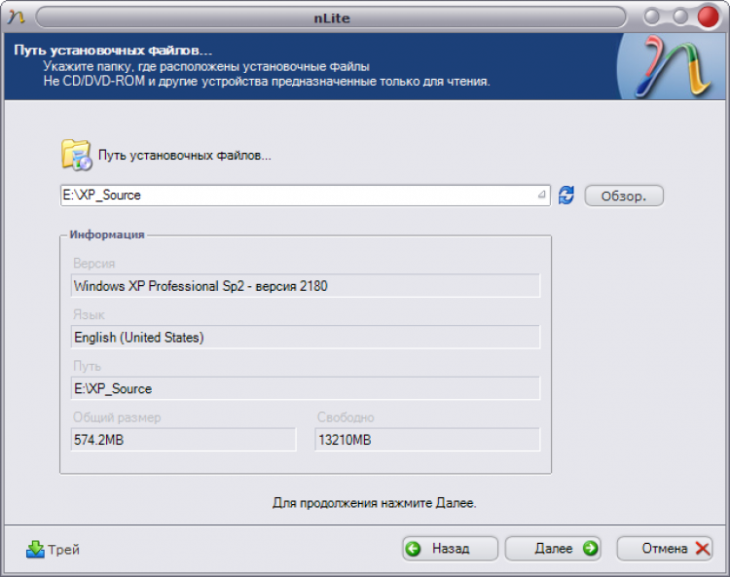Click the nLite title bar text
Image resolution: width=730 pixels, height=577 pixels.
(332, 18)
